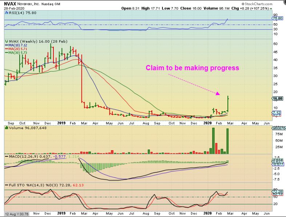This screenshot has width=286, height=217.
Task: Click the 72.28 stochastic value tag
Action: pos(277,192)
